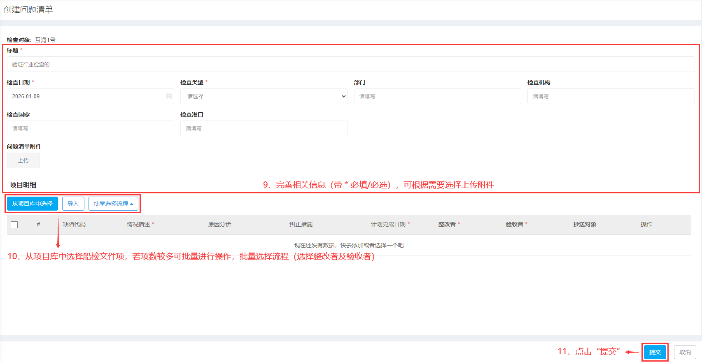702x362 pixels.
Task: Click the 检查日期 date field
Action: point(91,96)
